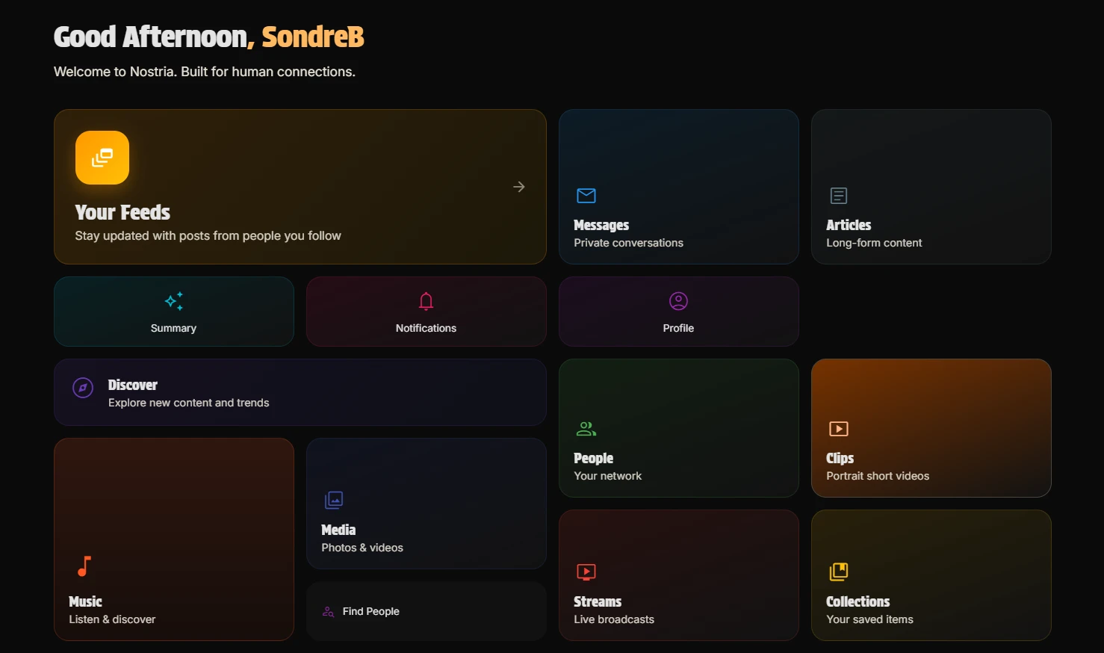Open the Find People card
Viewport: 1104px width, 653px height.
pyautogui.click(x=426, y=611)
